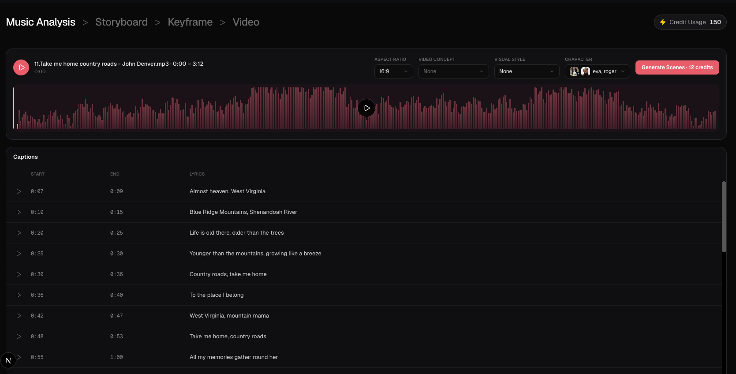
Task: Click Generate Scenes 12 credits button
Action: (x=677, y=67)
